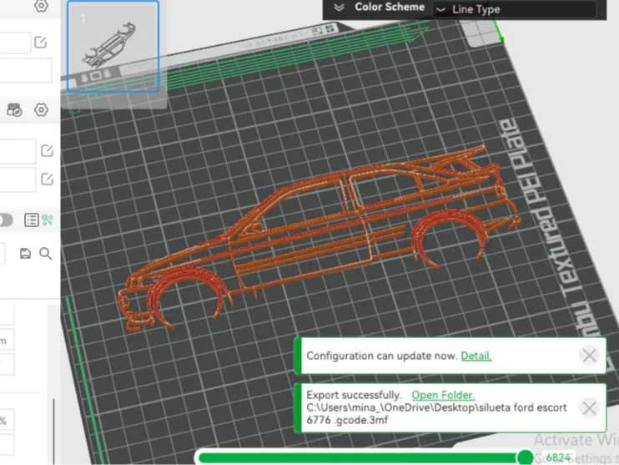Toggle the switch left of the list icon

pyautogui.click(x=6, y=220)
